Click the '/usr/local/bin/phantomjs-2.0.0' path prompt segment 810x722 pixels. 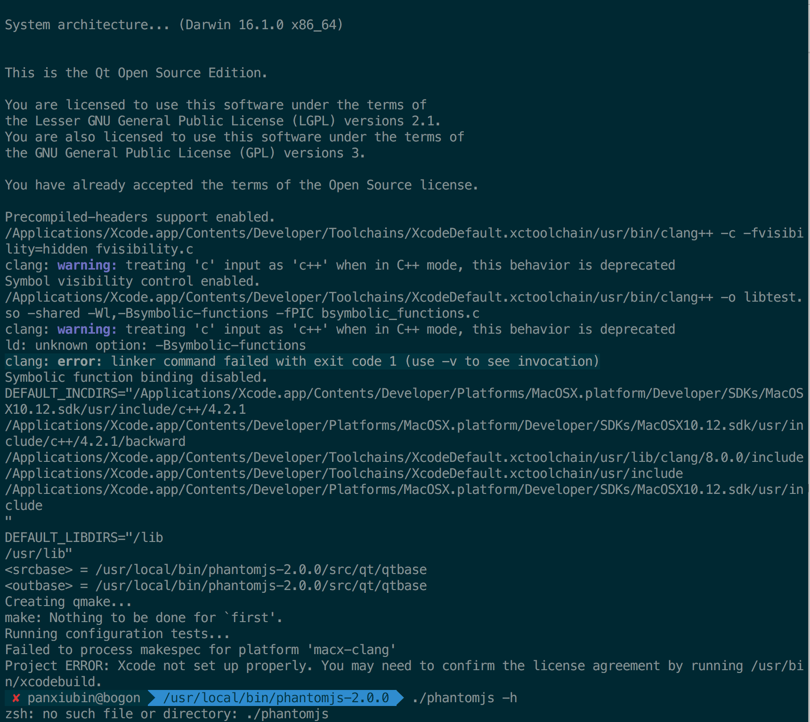pos(276,698)
